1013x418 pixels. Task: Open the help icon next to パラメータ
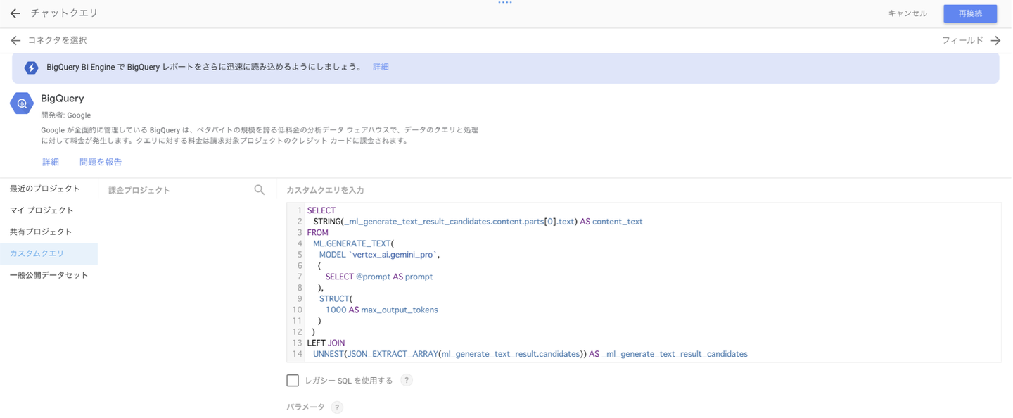pos(337,407)
